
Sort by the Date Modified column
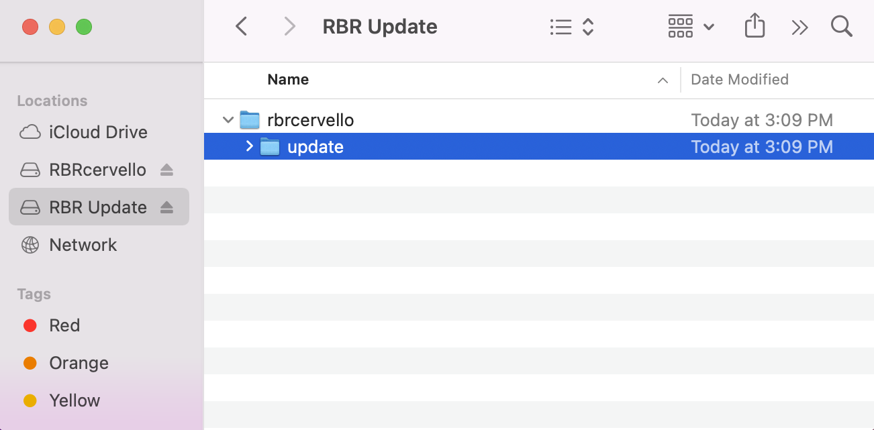pos(739,79)
